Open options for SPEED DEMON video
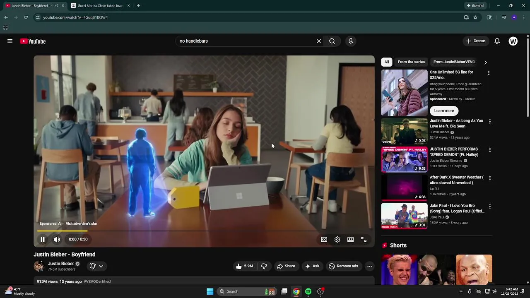 [490, 150]
